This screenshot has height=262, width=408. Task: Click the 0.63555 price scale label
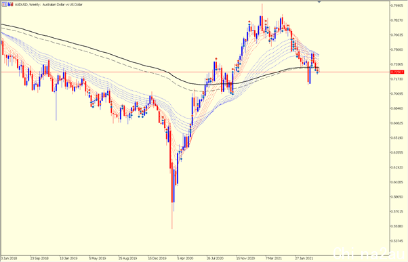(396, 152)
